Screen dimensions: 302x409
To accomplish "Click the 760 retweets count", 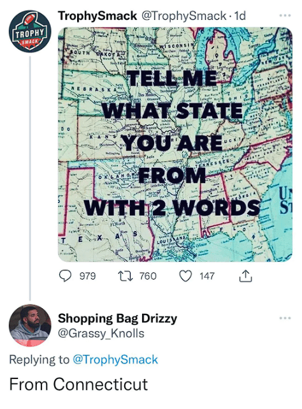I will [x=148, y=276].
